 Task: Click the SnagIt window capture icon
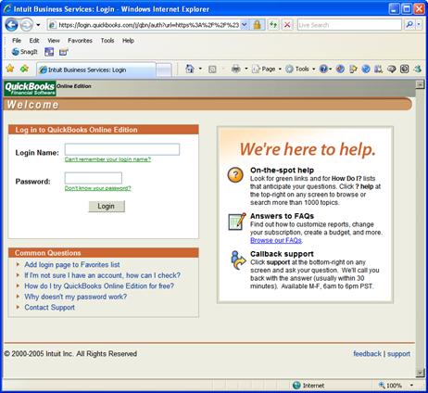(49, 52)
